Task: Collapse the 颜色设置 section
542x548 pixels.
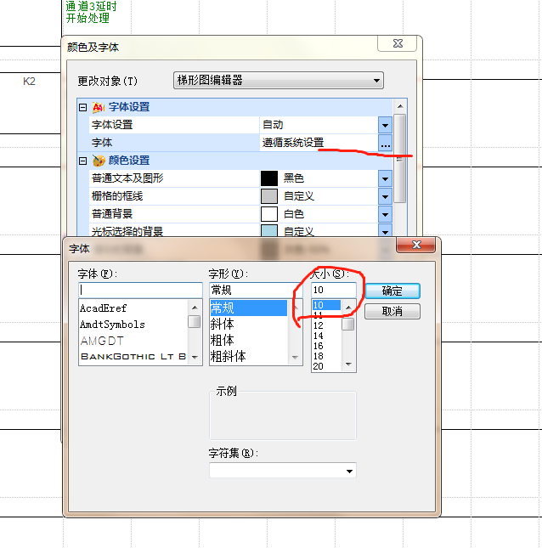Action: click(82, 161)
